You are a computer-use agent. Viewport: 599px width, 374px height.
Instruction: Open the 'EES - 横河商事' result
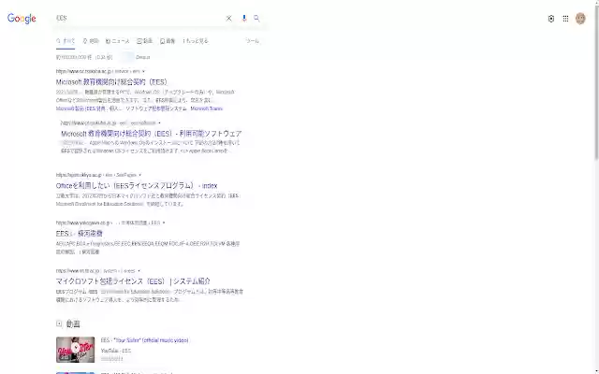click(79, 234)
